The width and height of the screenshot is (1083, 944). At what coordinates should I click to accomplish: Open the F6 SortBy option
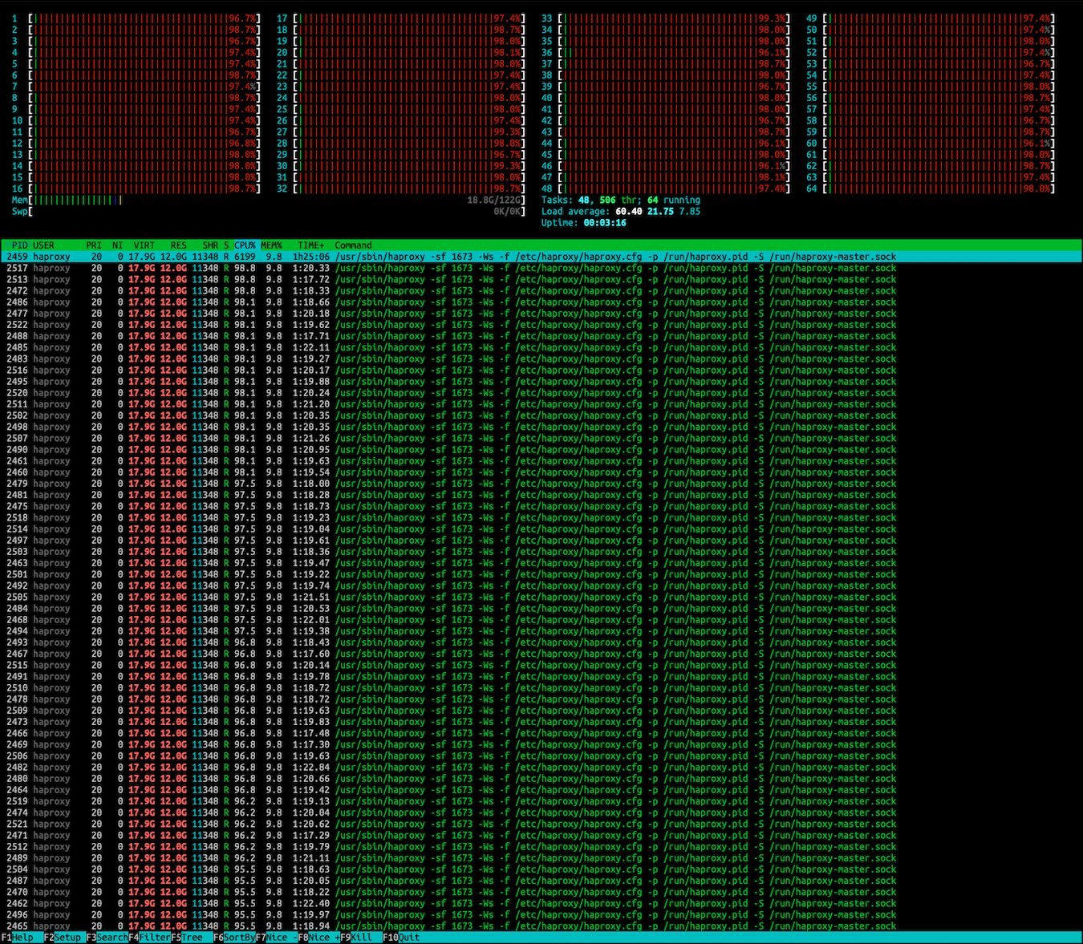pyautogui.click(x=234, y=938)
